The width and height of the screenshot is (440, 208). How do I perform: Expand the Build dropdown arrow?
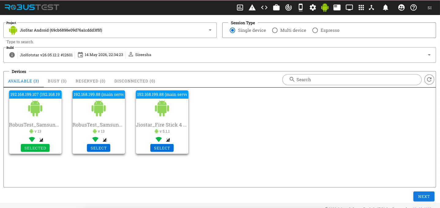[x=429, y=55]
